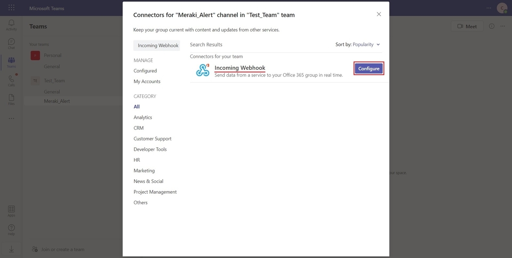Select the Customer Support category
Screen dimensions: 512x258
pos(152,139)
